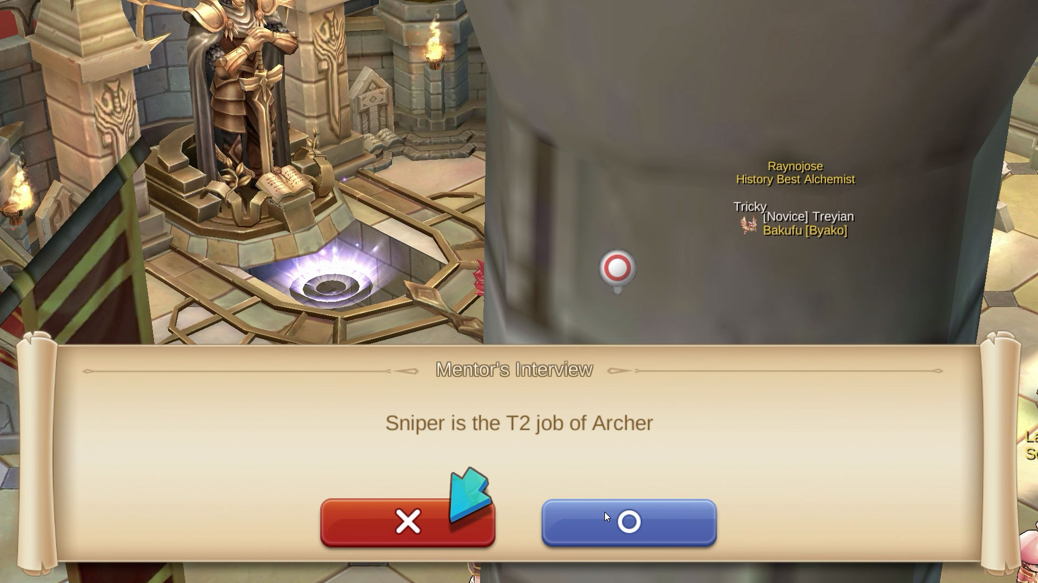The image size is (1038, 583).
Task: Click the right scroll roll of dialog
Action: click(1000, 453)
